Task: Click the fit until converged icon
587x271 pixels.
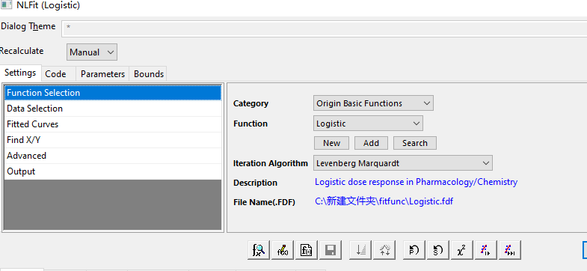Action: point(510,250)
